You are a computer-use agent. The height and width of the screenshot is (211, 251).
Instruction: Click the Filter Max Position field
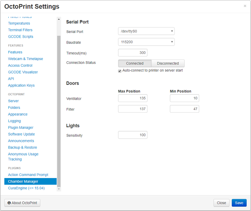[133, 109]
